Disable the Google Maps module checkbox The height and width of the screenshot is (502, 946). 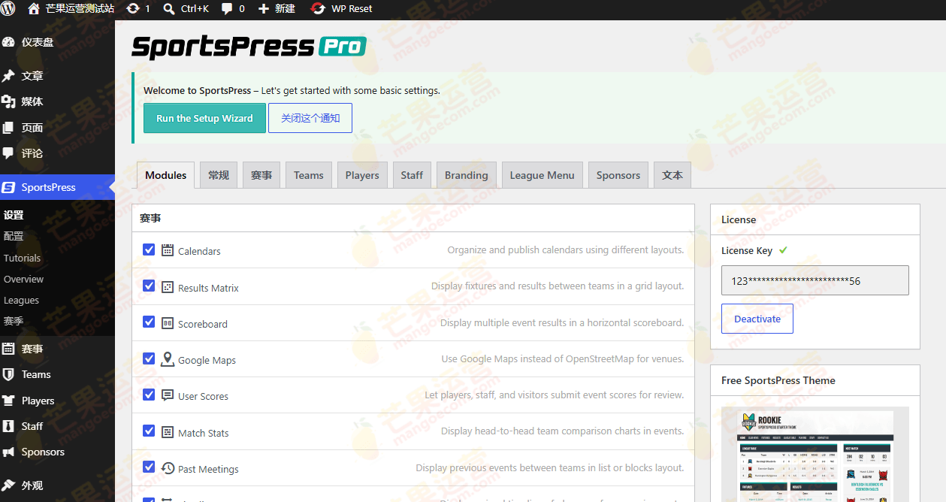pos(149,358)
